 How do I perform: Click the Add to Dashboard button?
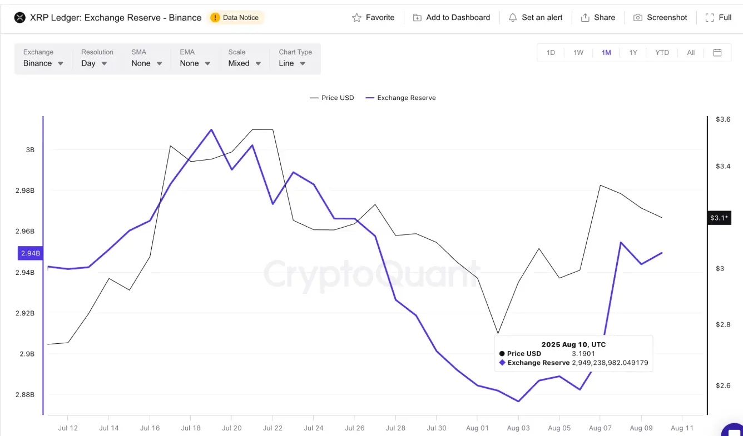coord(452,18)
